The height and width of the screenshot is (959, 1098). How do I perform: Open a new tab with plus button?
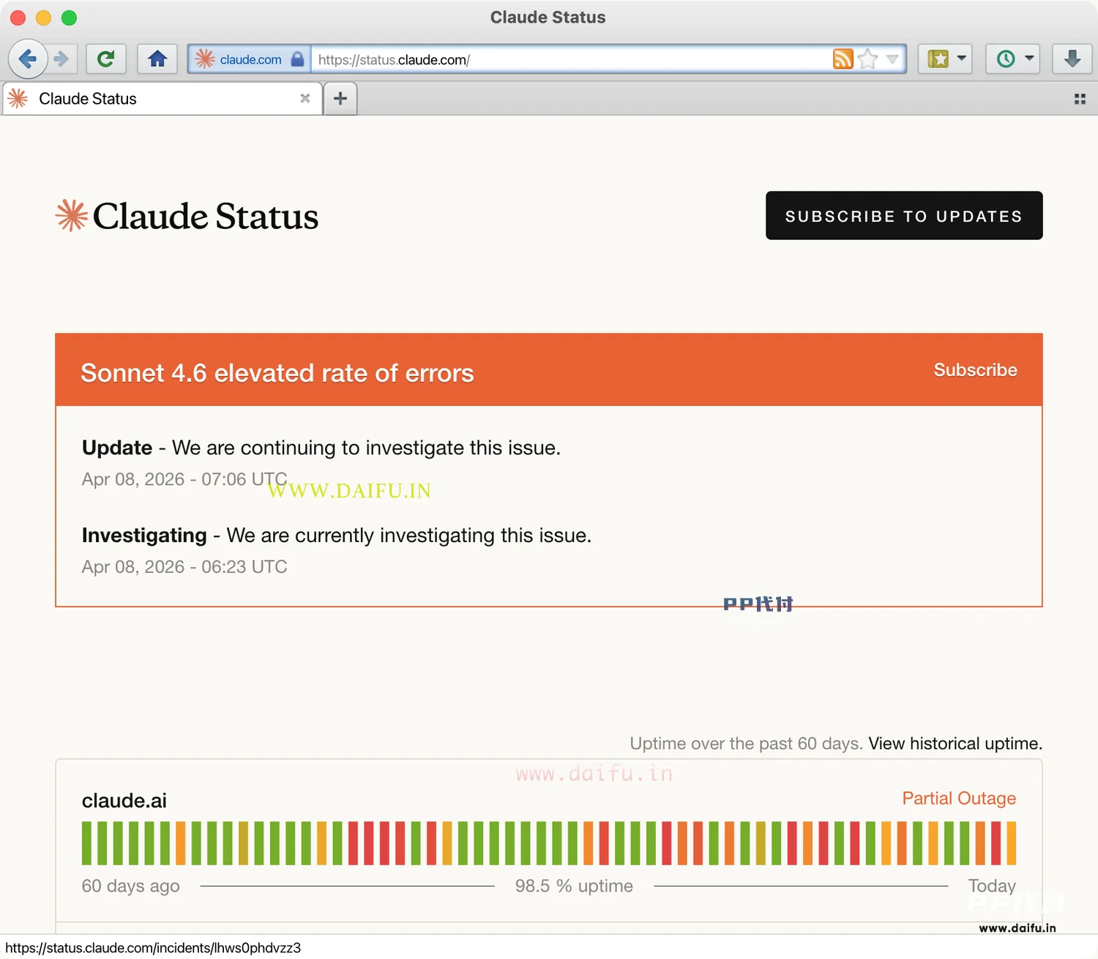[x=340, y=99]
